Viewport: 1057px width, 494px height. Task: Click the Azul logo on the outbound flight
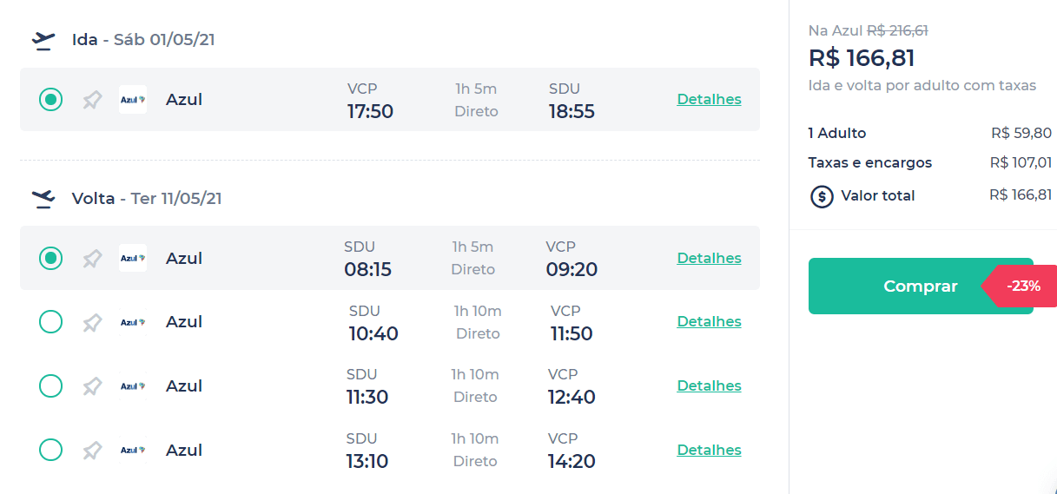(x=133, y=100)
